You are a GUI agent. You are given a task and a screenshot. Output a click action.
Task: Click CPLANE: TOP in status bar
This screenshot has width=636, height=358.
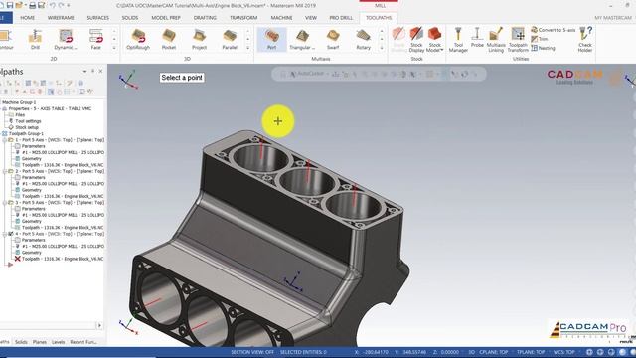(x=495, y=352)
